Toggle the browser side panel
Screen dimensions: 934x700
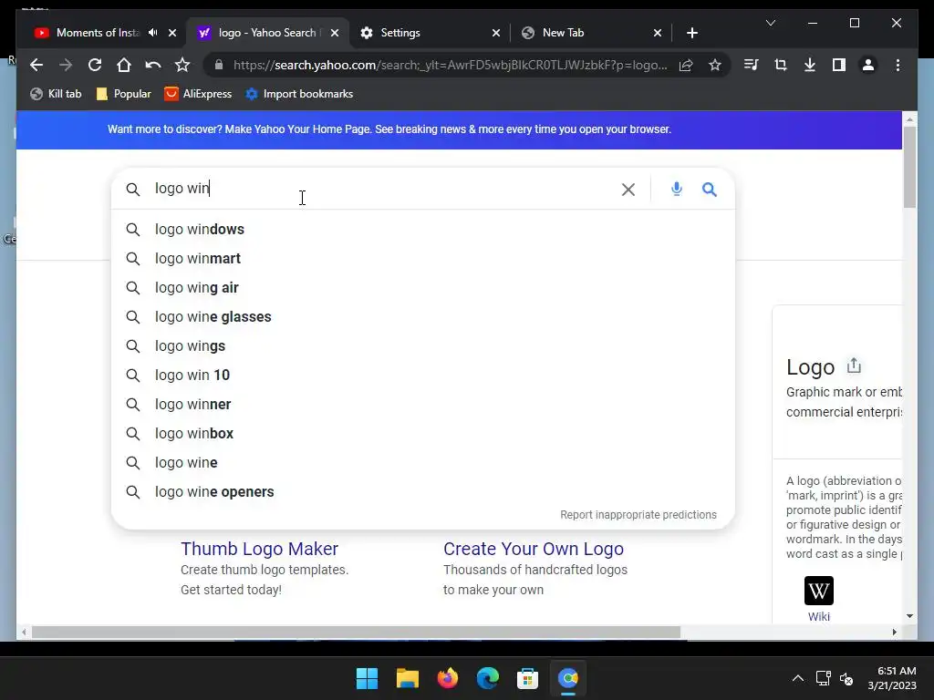tap(839, 65)
